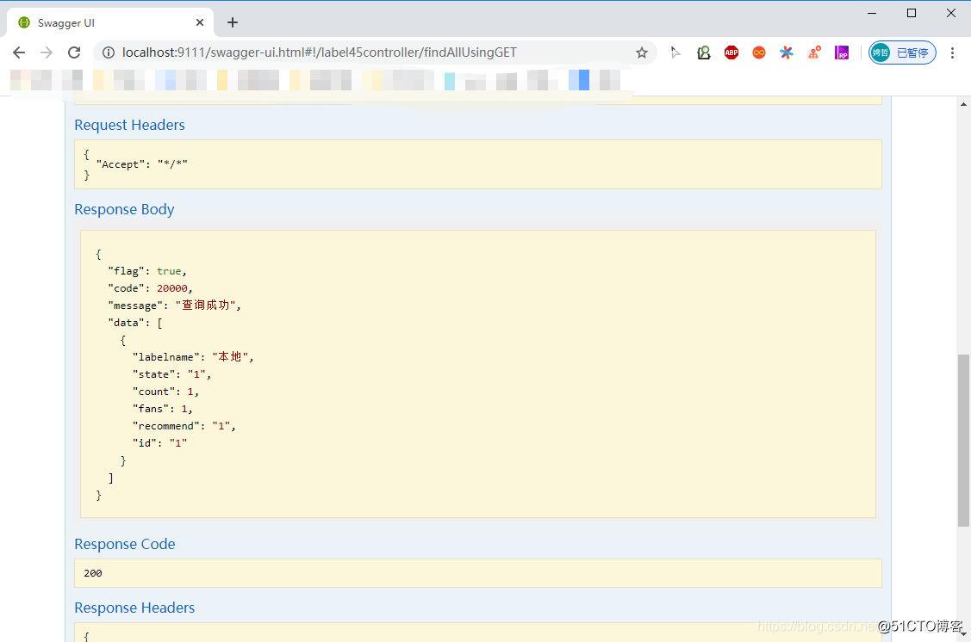971x642 pixels.
Task: Open the colorful asterisk extension icon
Action: (787, 52)
